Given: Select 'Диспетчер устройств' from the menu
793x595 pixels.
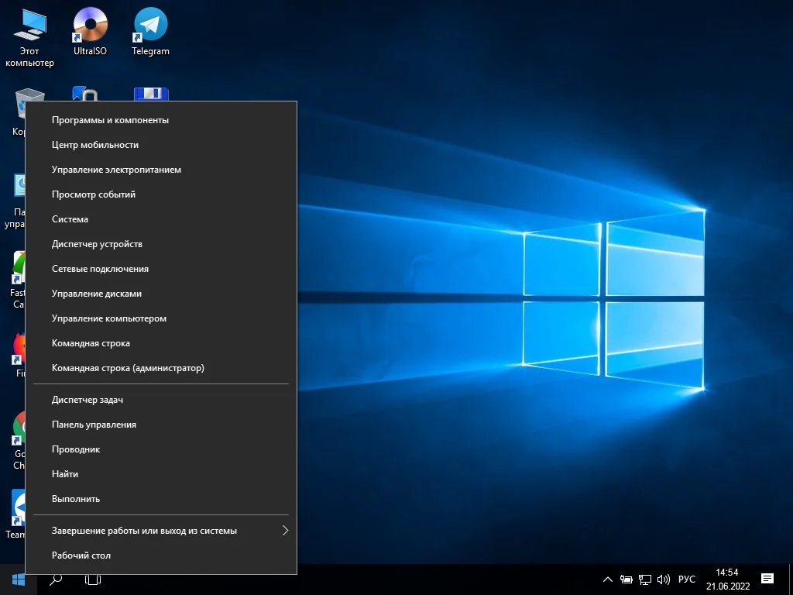Looking at the screenshot, I should pos(97,244).
